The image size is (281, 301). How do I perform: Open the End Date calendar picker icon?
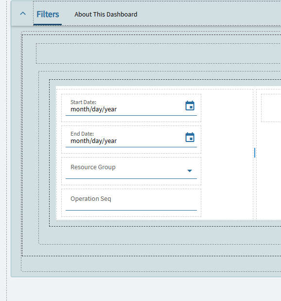[190, 137]
